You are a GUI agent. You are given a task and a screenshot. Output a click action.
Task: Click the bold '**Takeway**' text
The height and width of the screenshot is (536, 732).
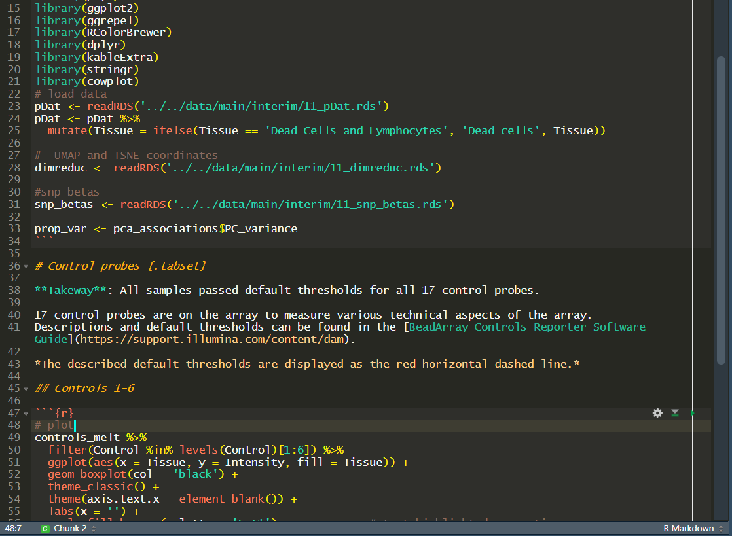coord(71,291)
